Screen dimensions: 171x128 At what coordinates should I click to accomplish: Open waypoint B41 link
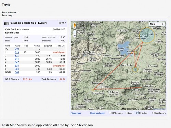click(x=17, y=59)
